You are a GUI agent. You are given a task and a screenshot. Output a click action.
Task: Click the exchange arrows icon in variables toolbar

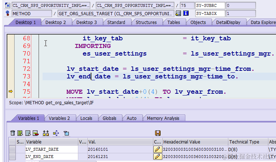[x=56, y=133]
